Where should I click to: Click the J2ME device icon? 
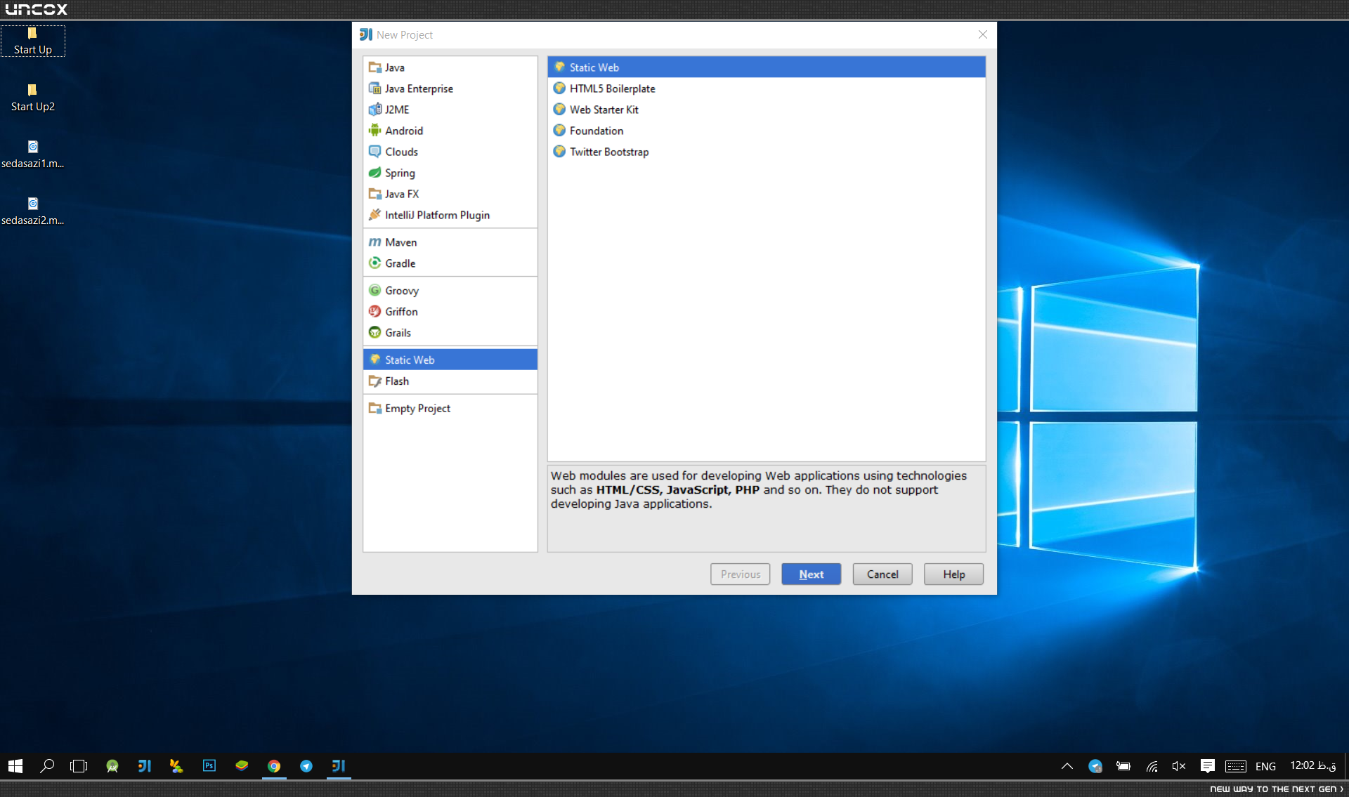375,110
